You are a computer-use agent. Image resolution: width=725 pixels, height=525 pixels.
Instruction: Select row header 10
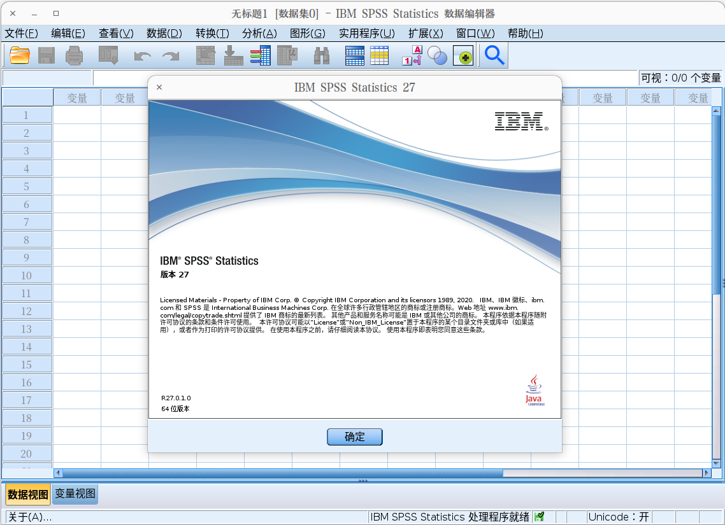click(x=27, y=276)
